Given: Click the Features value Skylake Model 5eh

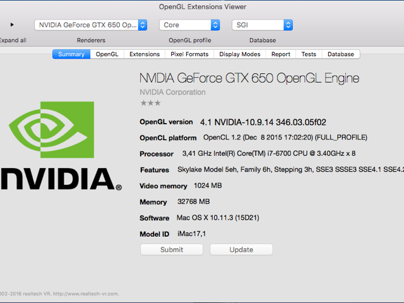Looking at the screenshot, I should pos(290,170).
